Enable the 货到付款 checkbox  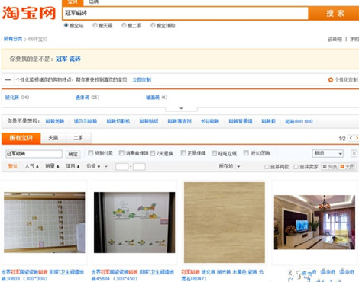[90, 153]
